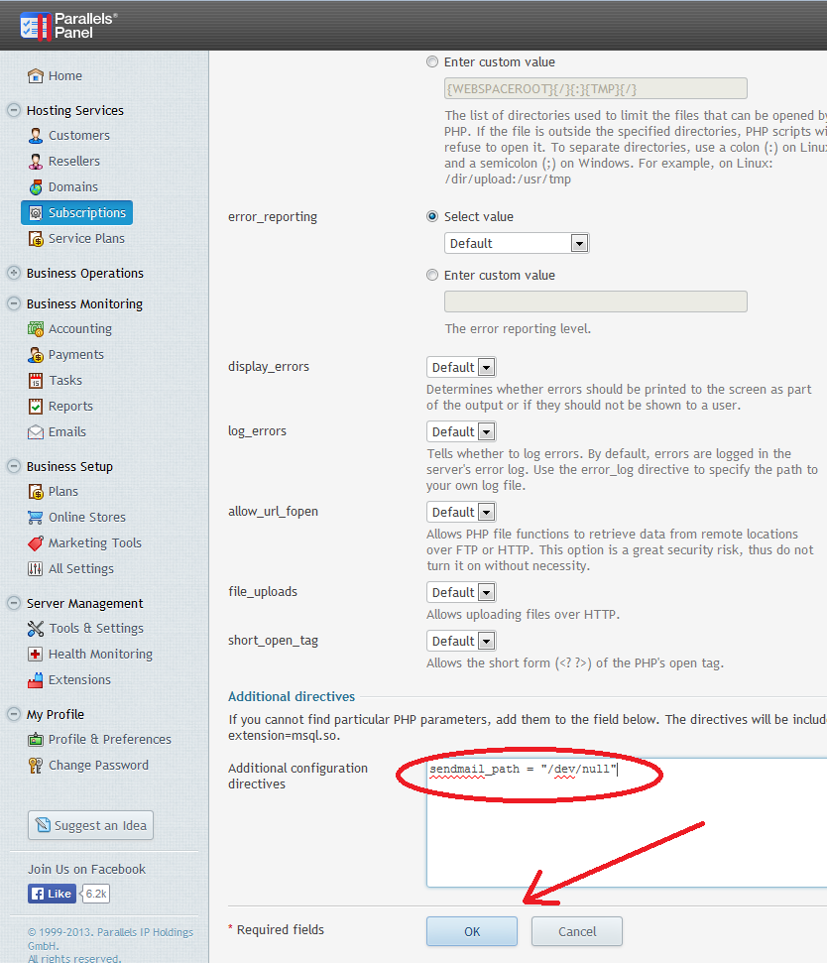Expand the allow_url_fopen dropdown
The height and width of the screenshot is (963, 827).
click(461, 512)
